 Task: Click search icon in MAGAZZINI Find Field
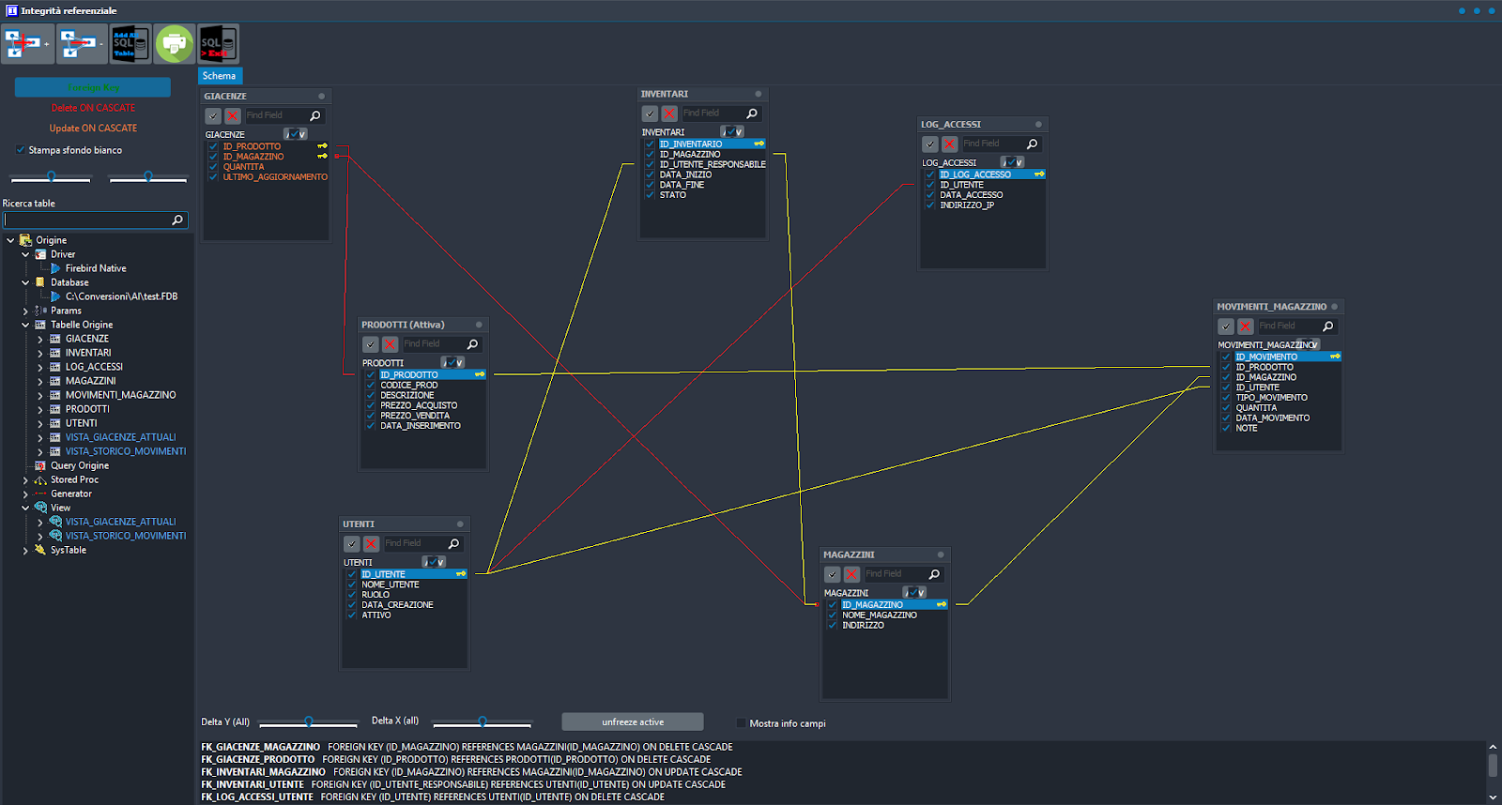tap(934, 574)
